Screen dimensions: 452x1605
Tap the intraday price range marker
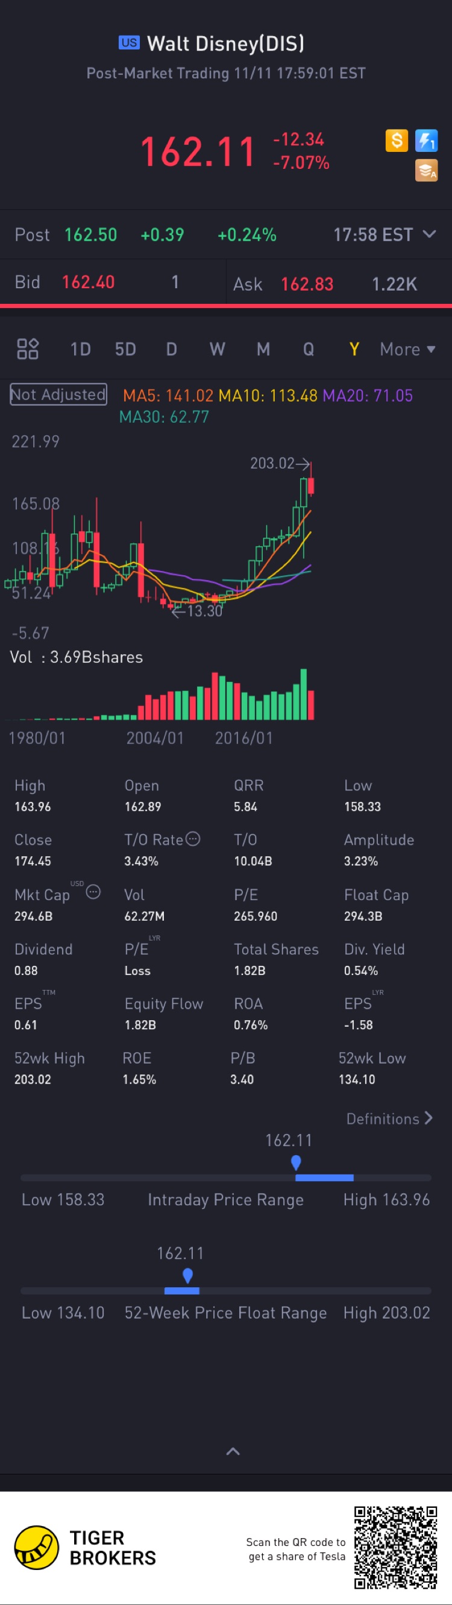click(x=297, y=1162)
